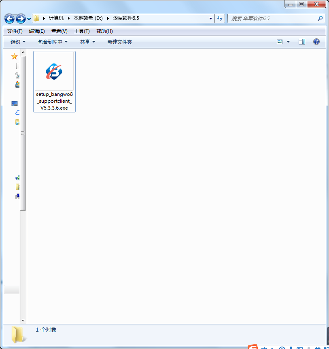This screenshot has height=349, width=329.
Task: Expand the arrow before 华军软件6.5
Action: click(108, 18)
